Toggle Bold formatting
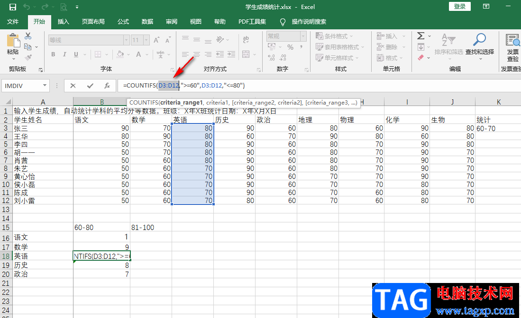521x318 pixels. click(53, 54)
